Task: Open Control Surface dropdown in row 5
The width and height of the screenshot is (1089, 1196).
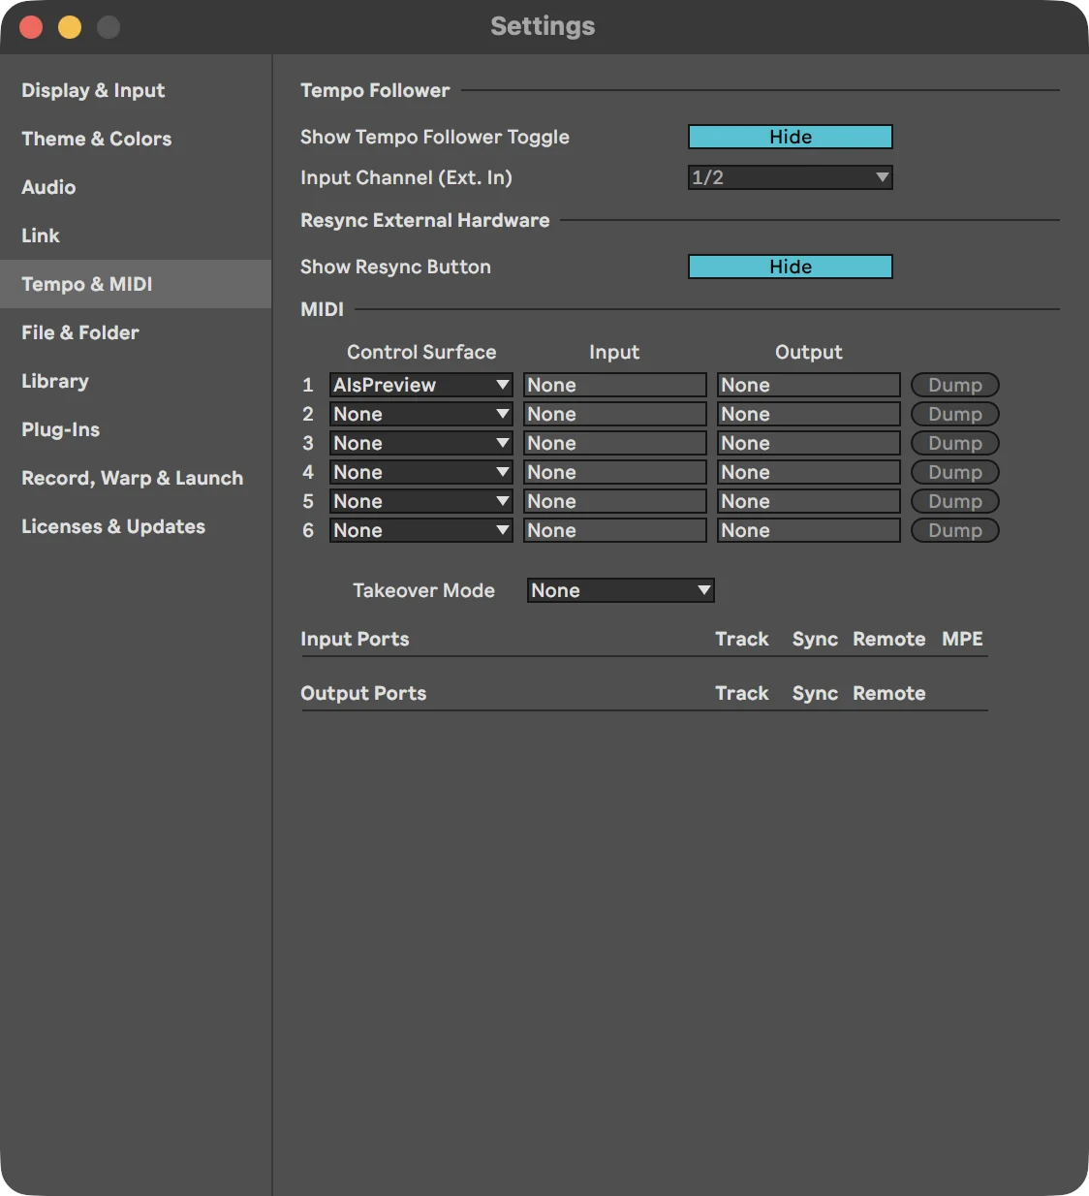Action: point(421,501)
